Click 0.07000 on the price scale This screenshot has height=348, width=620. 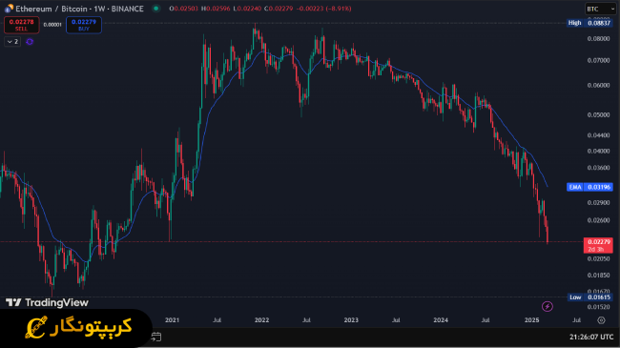[x=598, y=60]
